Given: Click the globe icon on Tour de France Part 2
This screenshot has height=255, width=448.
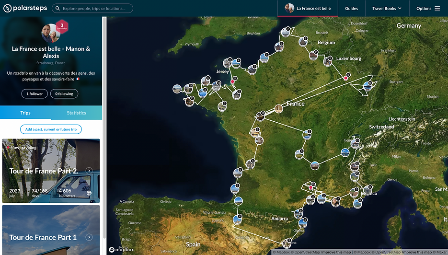Looking at the screenshot, I should coord(89,193).
